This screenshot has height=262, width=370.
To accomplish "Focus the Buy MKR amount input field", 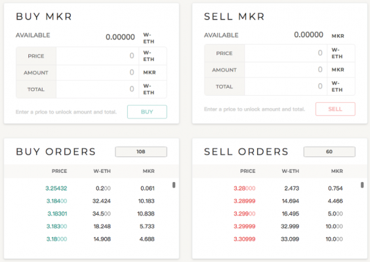I will click(97, 73).
